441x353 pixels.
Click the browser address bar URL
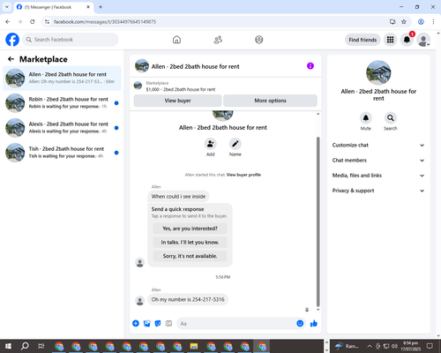[x=105, y=22]
